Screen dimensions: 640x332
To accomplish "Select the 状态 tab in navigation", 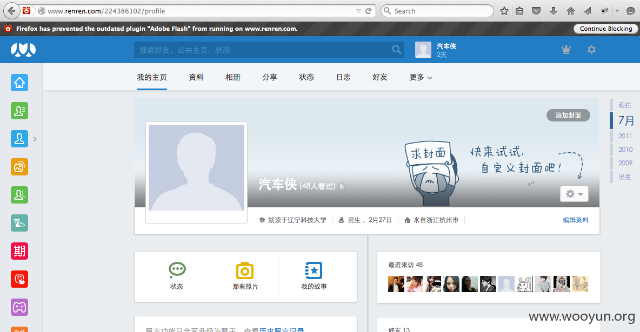I will coord(306,78).
